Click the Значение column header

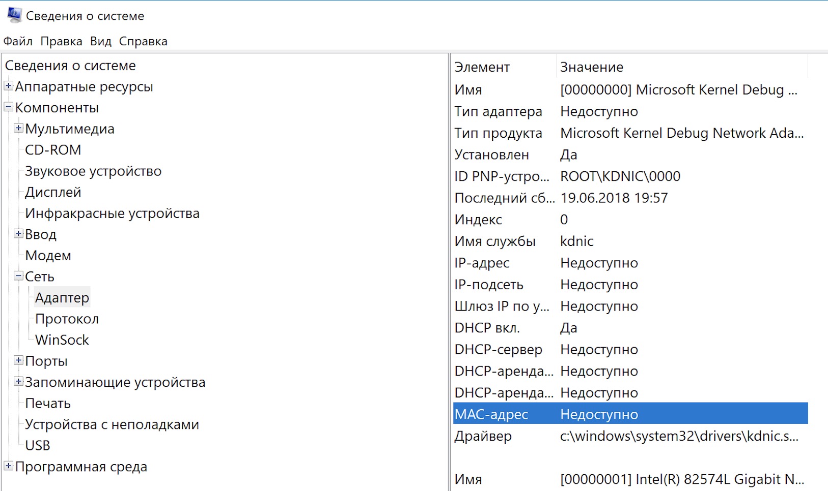592,67
